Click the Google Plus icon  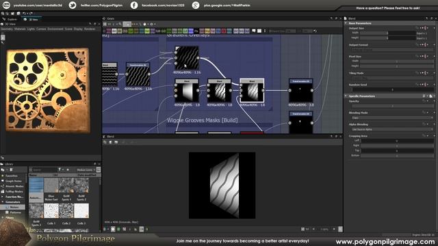196,5
